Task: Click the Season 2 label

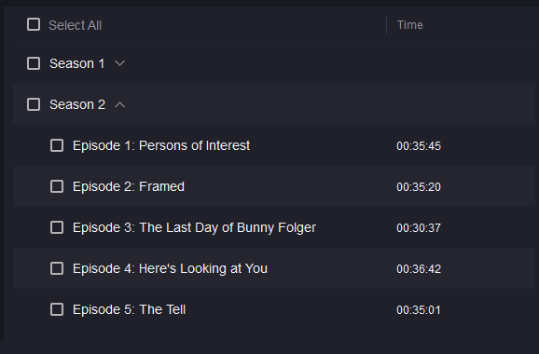Action: point(77,104)
